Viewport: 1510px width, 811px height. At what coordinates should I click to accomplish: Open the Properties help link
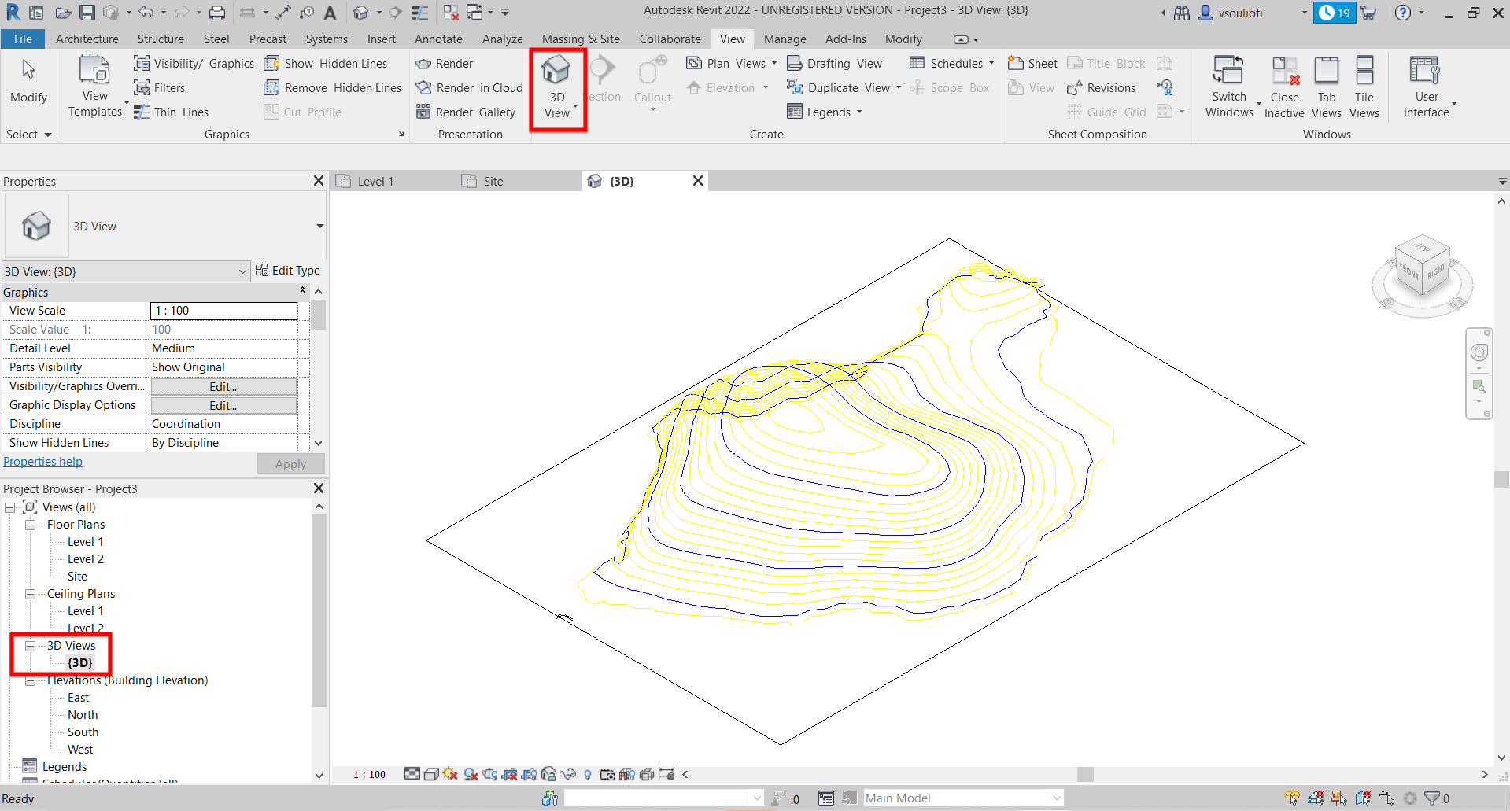pos(43,462)
